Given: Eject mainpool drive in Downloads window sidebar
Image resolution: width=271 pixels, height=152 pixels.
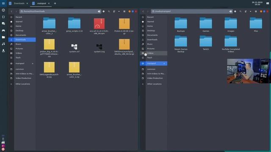Looking at the screenshot, I should click(x=33, y=63).
